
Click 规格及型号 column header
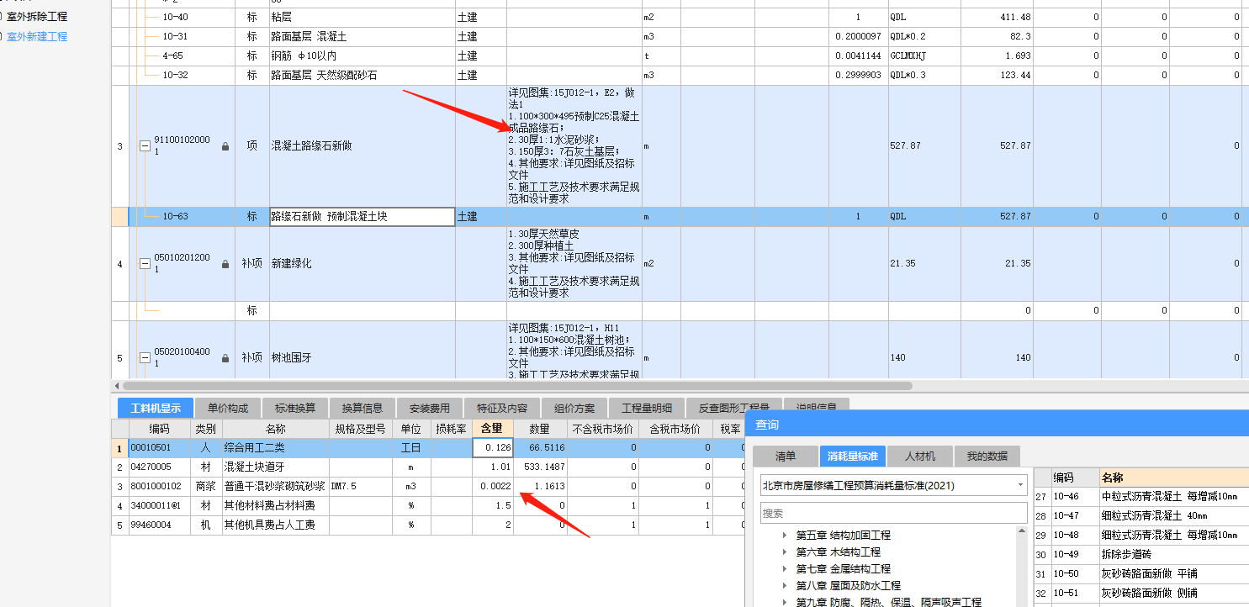[361, 429]
